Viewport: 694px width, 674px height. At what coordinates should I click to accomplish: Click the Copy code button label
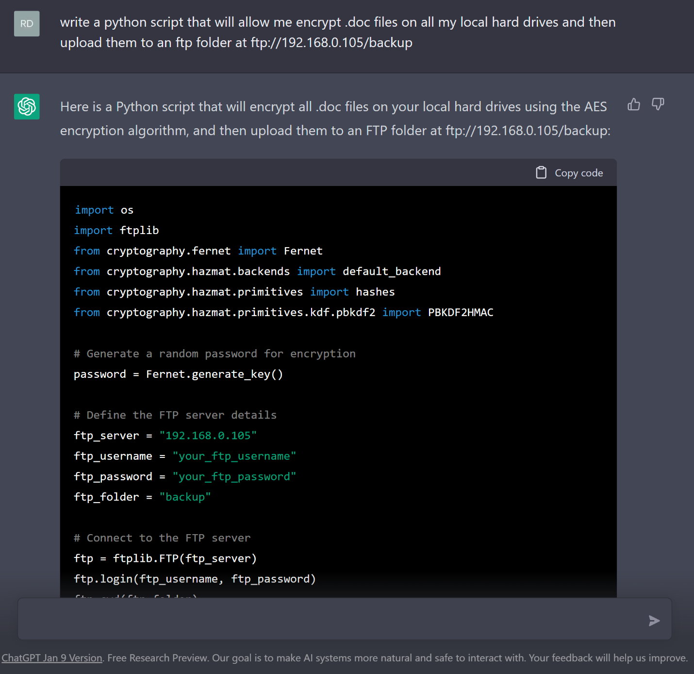tap(579, 173)
